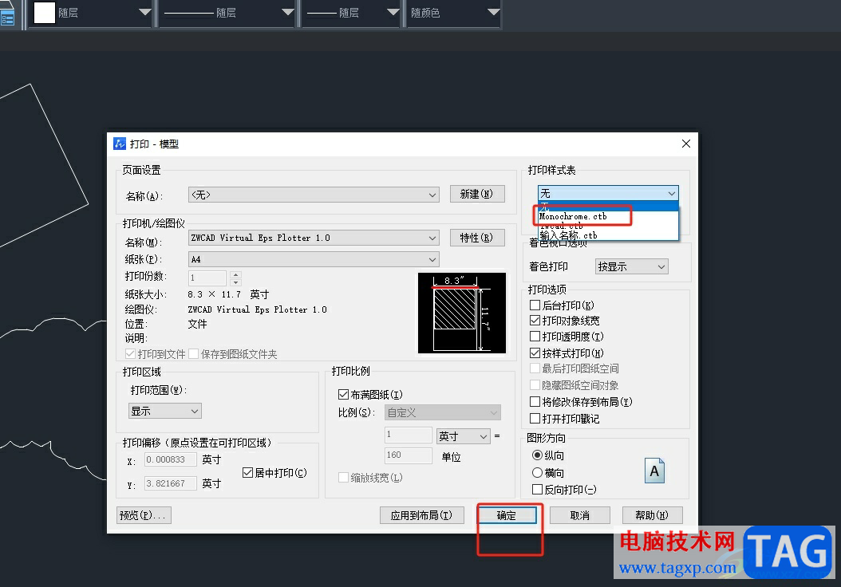This screenshot has height=587, width=841.
Task: Open the lineweight 随层 dropdown in toolbar
Action: [352, 12]
